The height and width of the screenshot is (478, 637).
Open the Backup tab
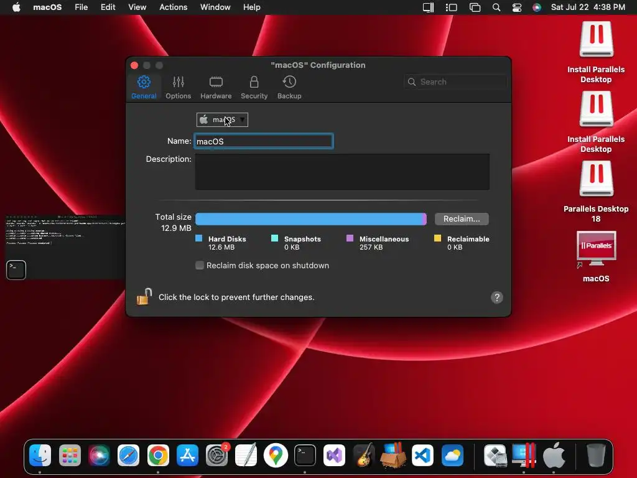coord(289,87)
